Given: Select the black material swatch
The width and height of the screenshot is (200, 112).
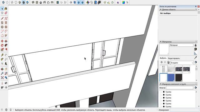Looking at the screenshot, I should [179, 77].
